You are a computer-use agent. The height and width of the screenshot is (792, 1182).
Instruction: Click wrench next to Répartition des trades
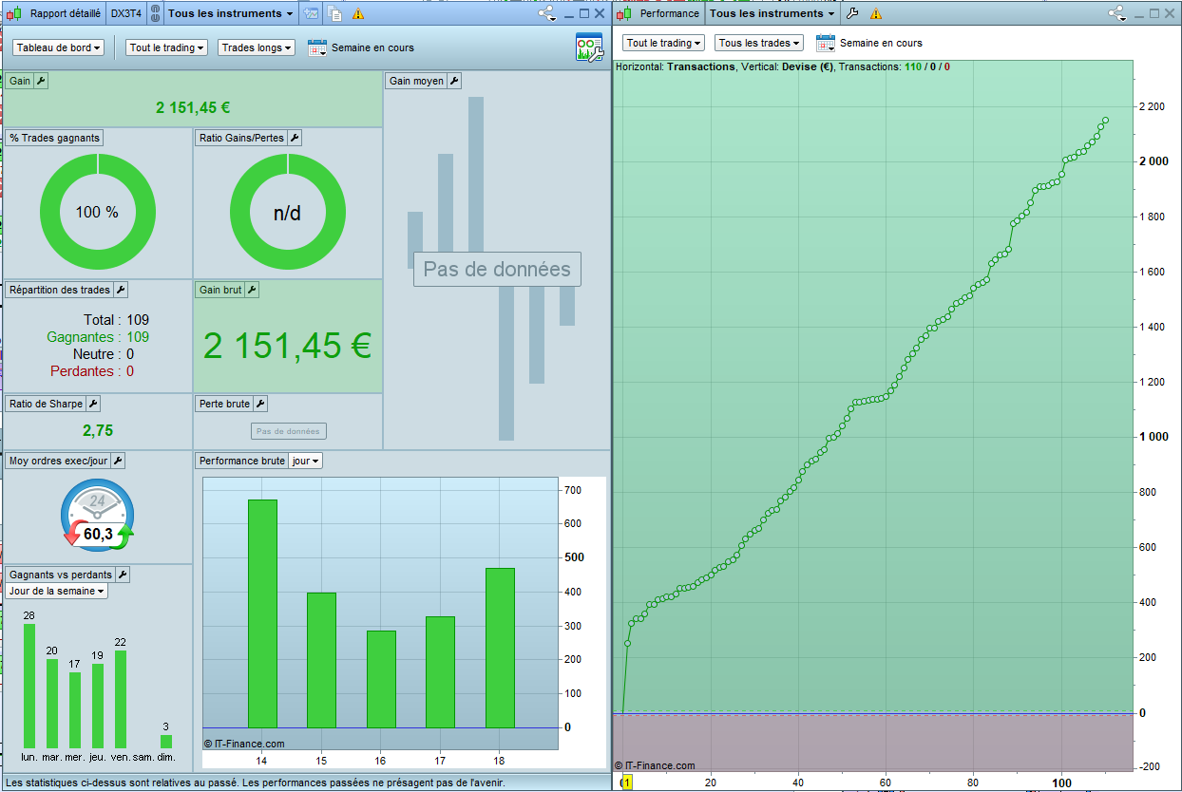[121, 290]
